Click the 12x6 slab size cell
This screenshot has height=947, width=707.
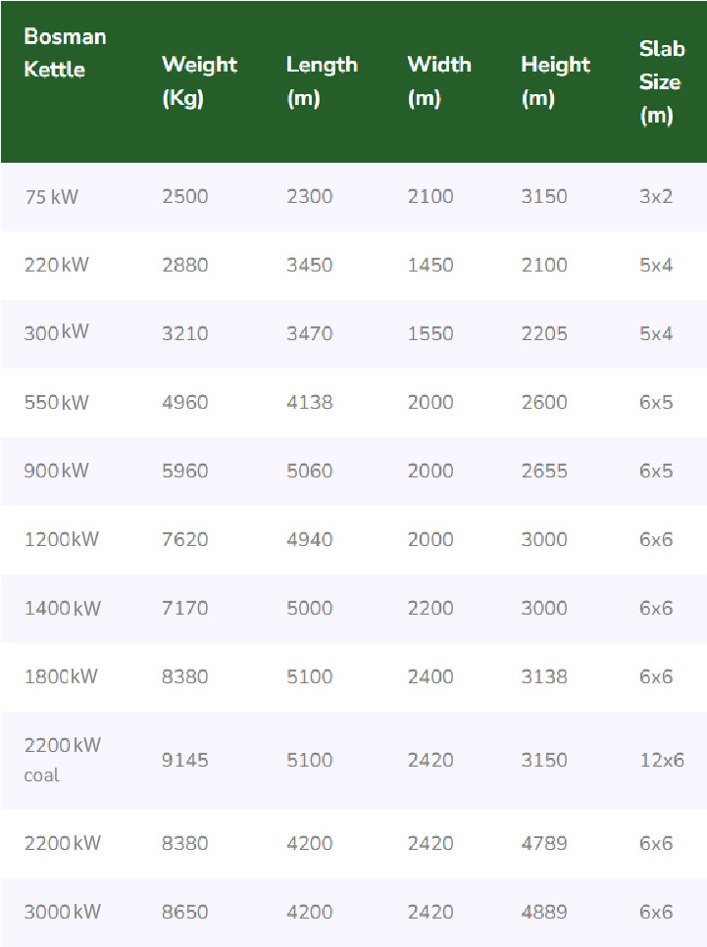click(661, 760)
